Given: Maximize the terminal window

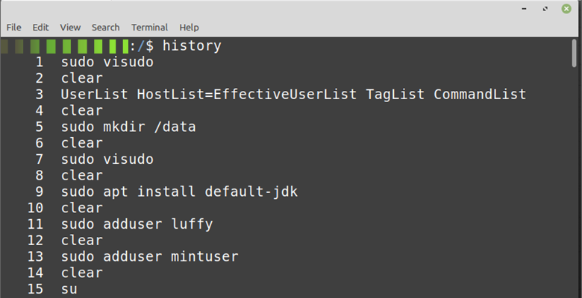Looking at the screenshot, I should pyautogui.click(x=545, y=8).
